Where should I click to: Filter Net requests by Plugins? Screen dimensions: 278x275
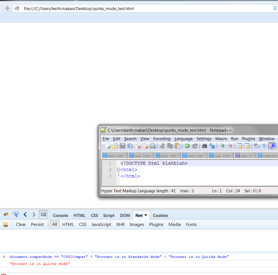pos(156,225)
